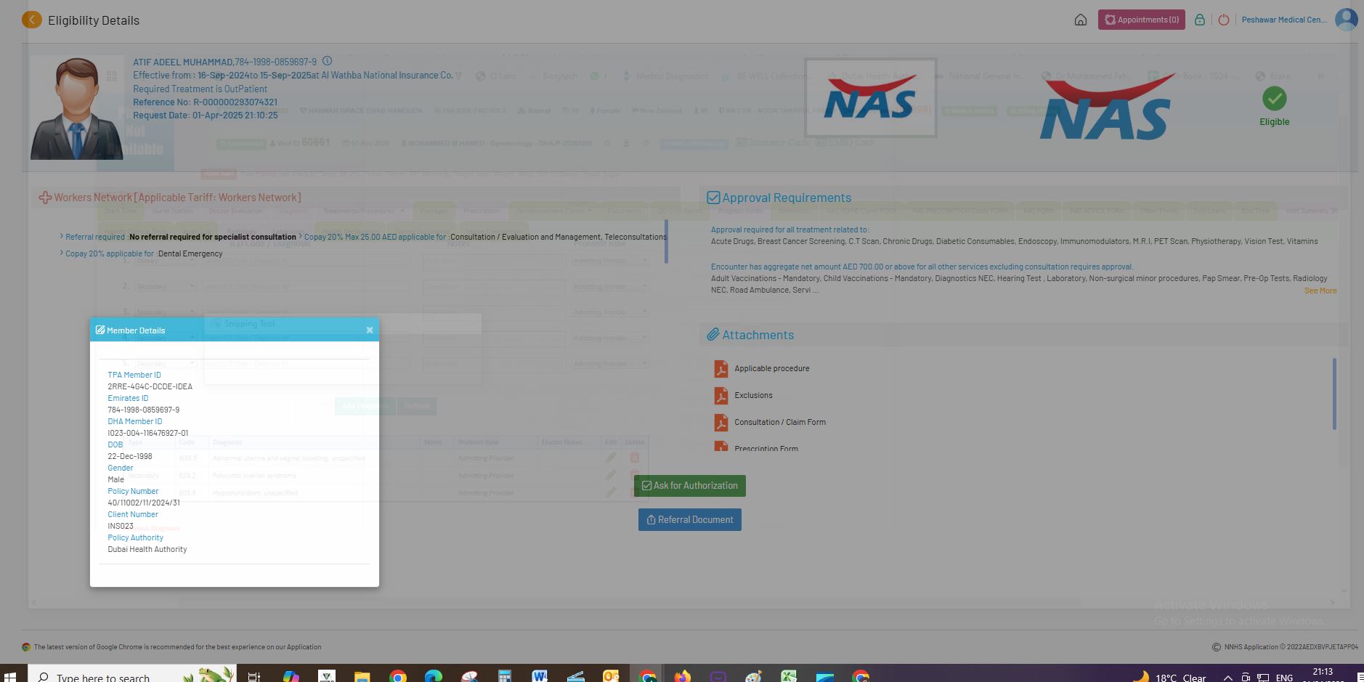Open Task View on the taskbar
The width and height of the screenshot is (1364, 682).
[x=254, y=677]
